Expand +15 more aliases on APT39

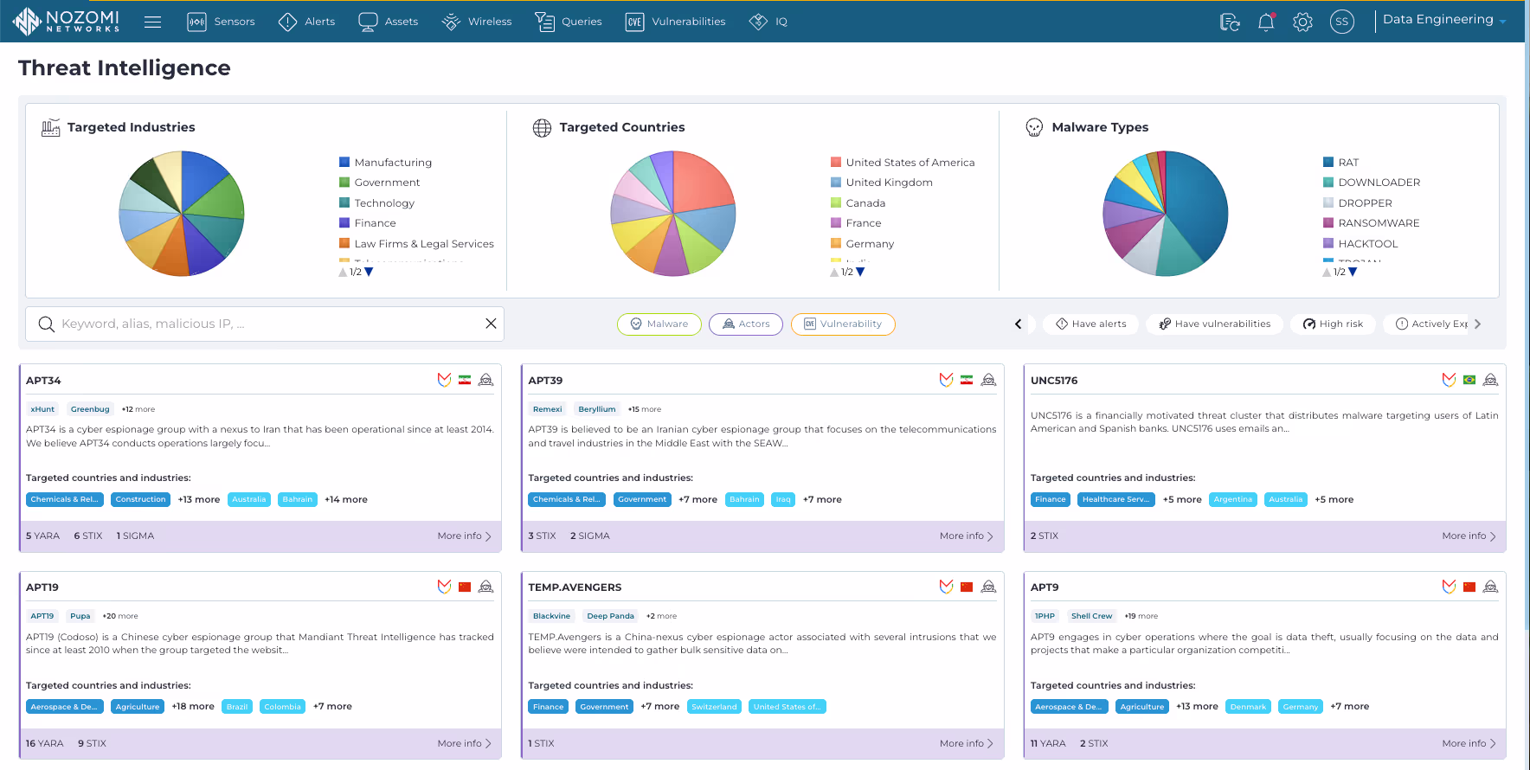coord(645,409)
